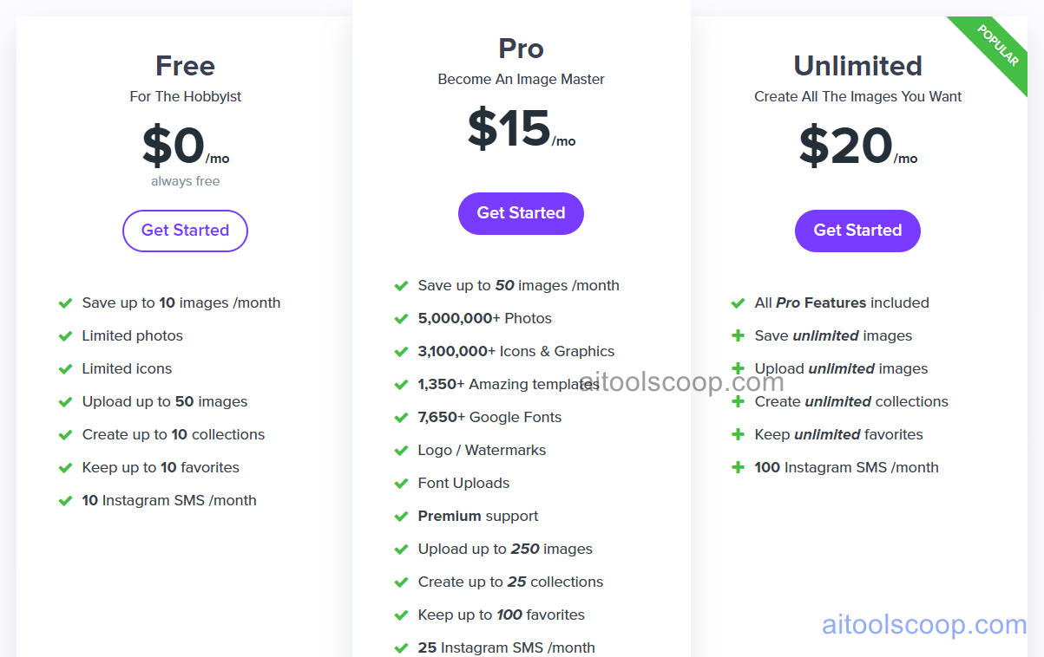This screenshot has width=1044, height=657.
Task: Click 'Get Started' under the Free plan
Action: click(185, 231)
